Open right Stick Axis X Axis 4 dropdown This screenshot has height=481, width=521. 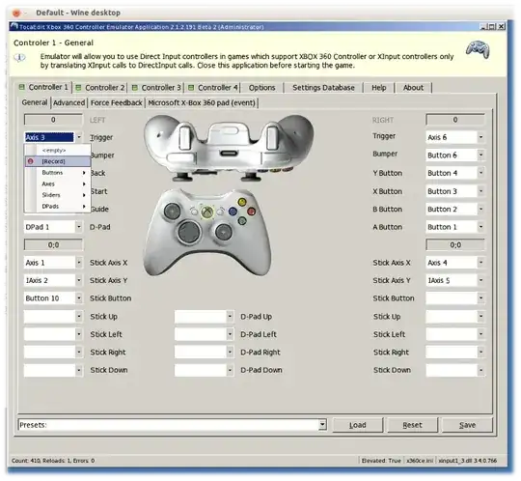[480, 263]
